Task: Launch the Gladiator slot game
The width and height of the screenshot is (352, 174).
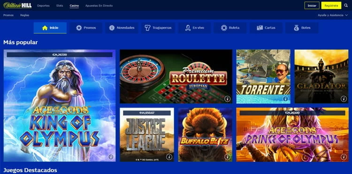Action: (321, 77)
